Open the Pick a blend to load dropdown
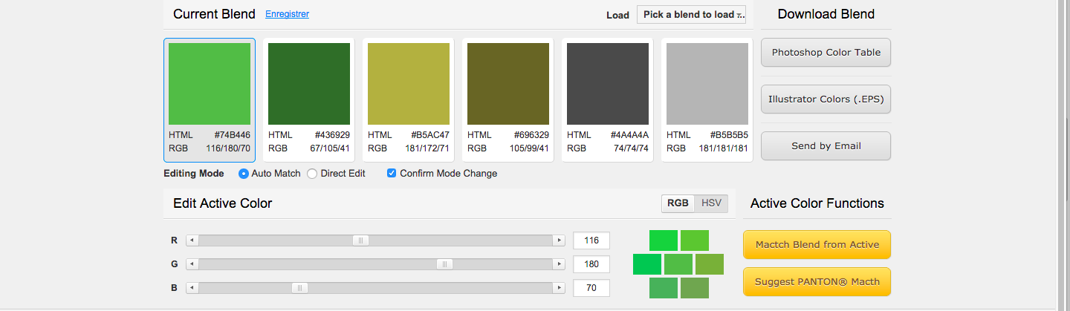The width and height of the screenshot is (1070, 311). click(x=691, y=15)
